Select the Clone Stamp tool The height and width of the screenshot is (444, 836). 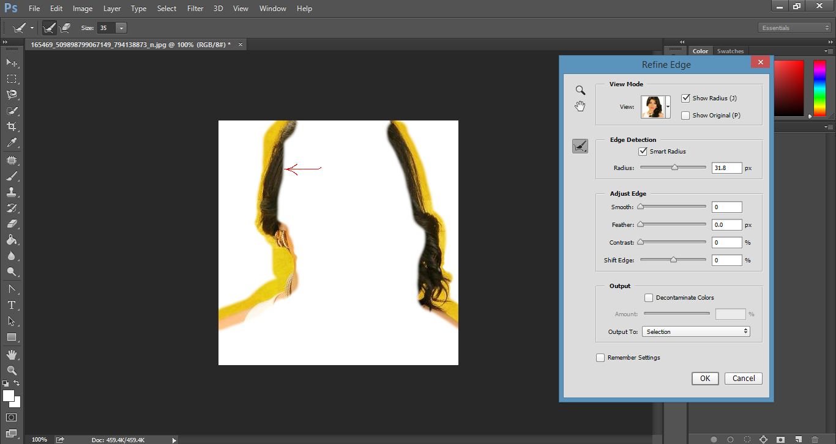click(x=12, y=192)
